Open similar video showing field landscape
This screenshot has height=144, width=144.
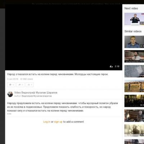point(134,86)
